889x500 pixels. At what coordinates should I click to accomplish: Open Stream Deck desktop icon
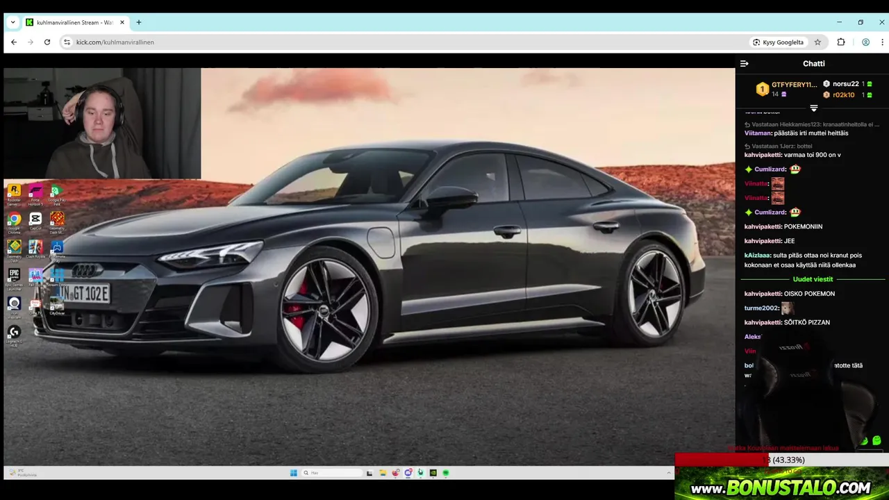(x=57, y=278)
